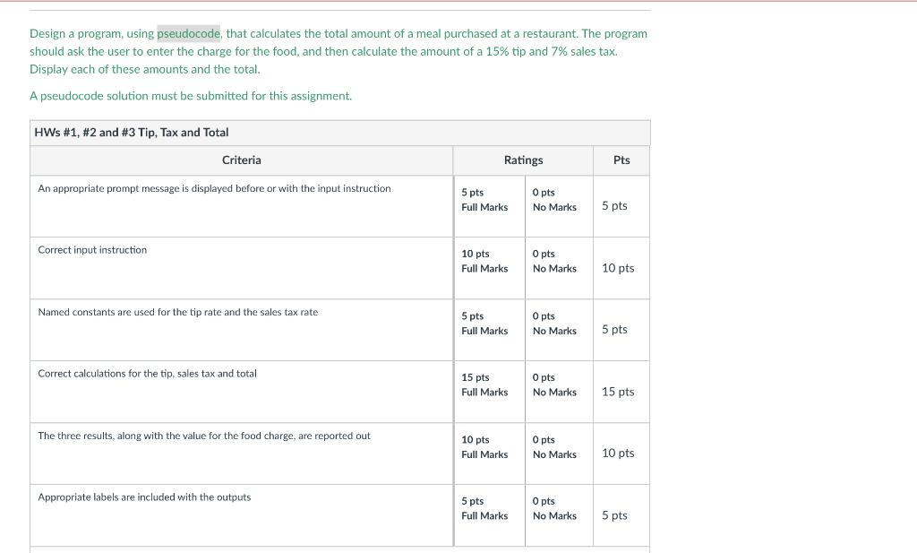Choose No Marks for three results row
917x553 pixels.
click(x=554, y=447)
